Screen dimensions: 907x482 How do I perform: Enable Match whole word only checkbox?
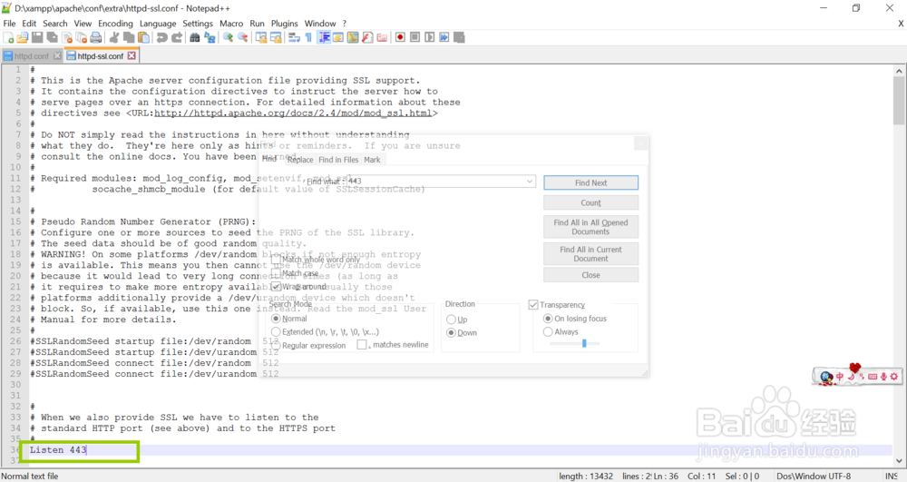(x=277, y=260)
